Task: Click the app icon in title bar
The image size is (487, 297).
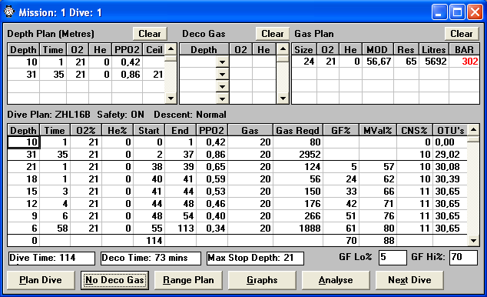Action: 9,12
